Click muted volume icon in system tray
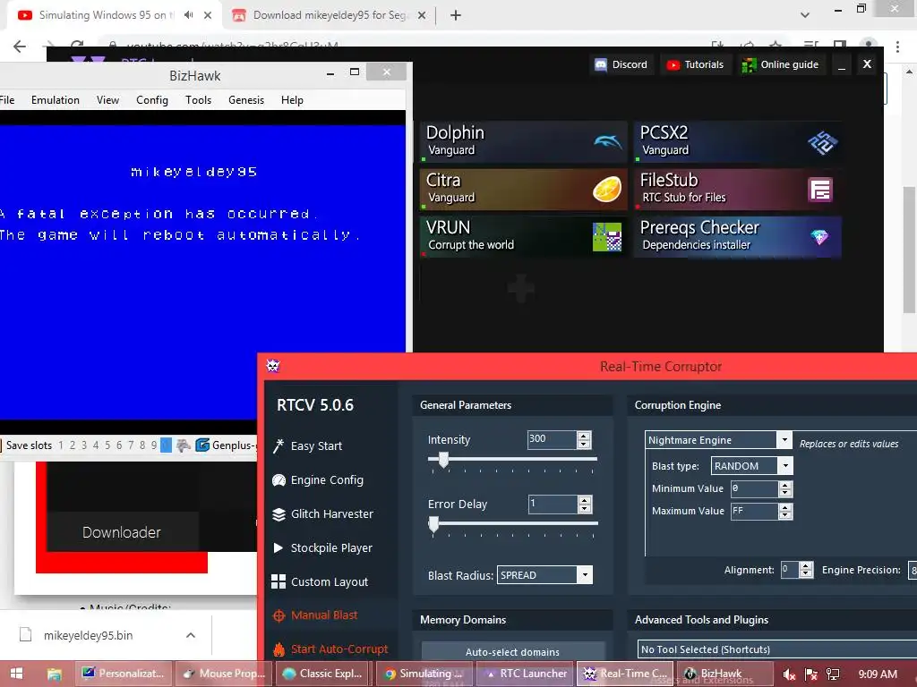This screenshot has height=687, width=917. pos(790,674)
